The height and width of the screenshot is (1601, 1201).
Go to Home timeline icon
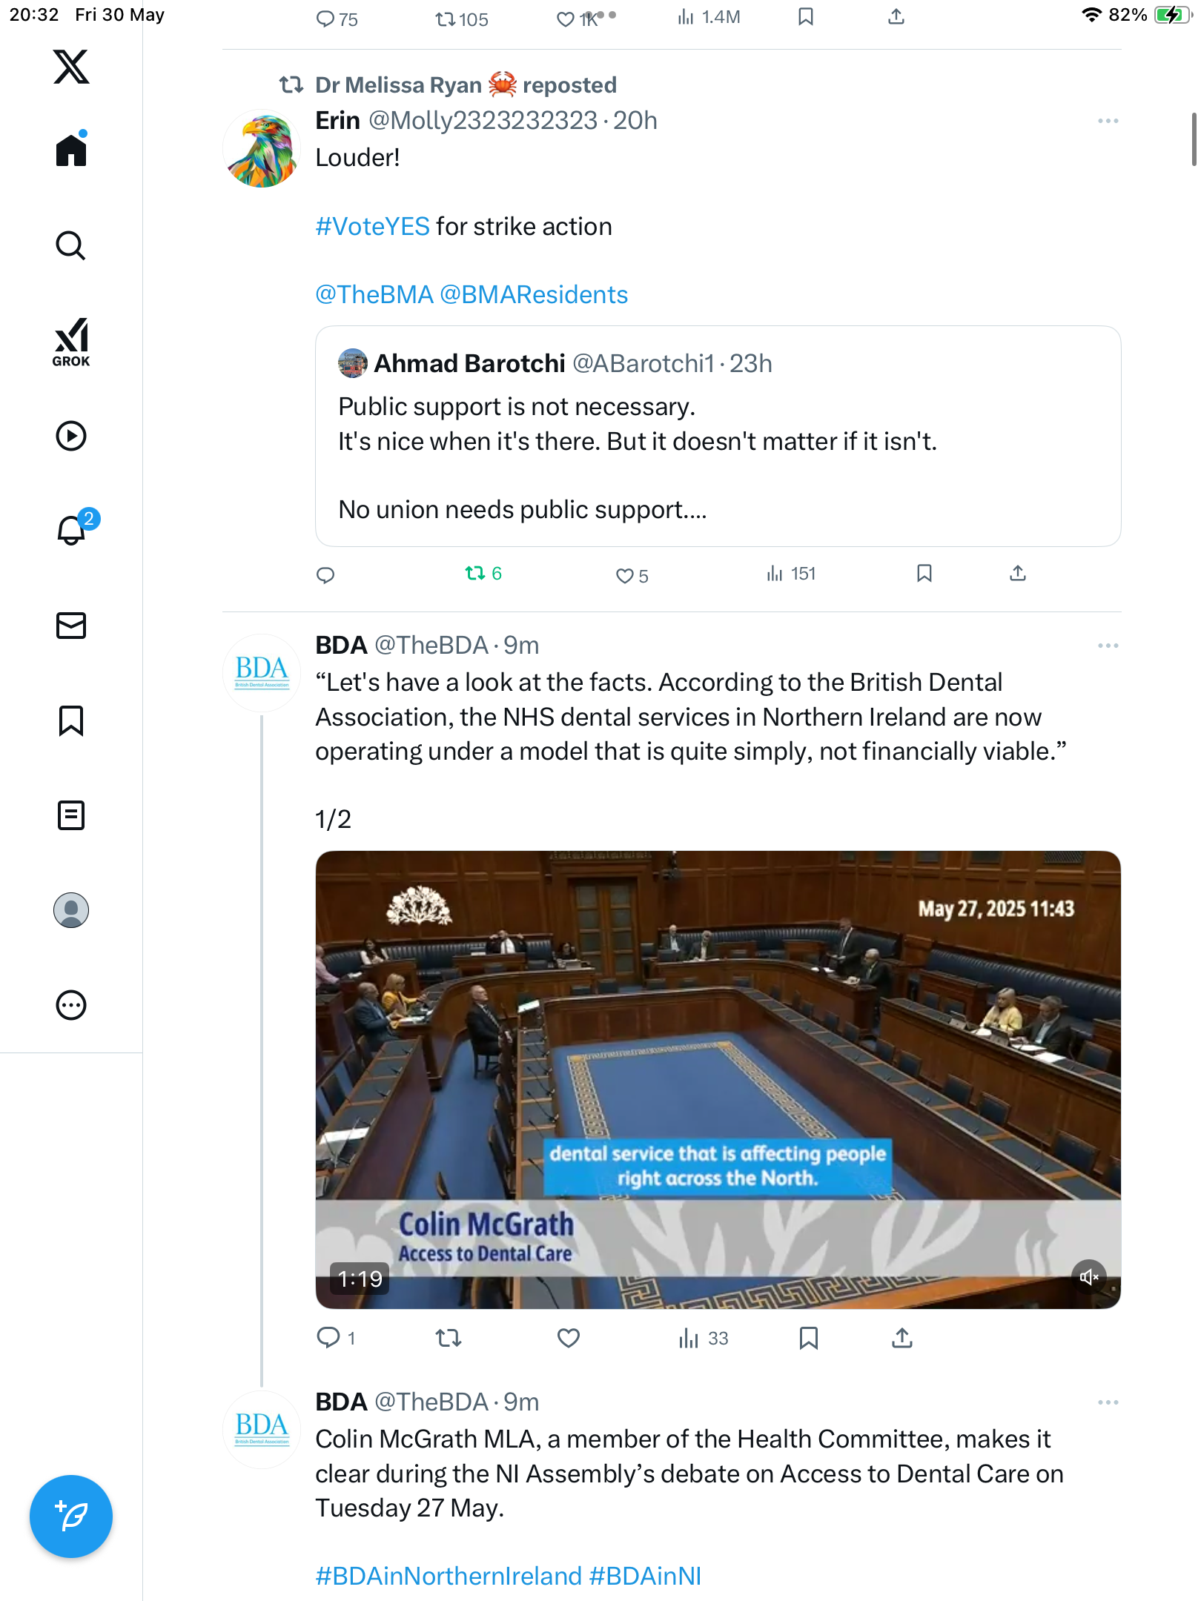coord(71,149)
